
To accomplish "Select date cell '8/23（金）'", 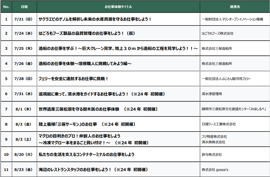I will tap(24, 170).
